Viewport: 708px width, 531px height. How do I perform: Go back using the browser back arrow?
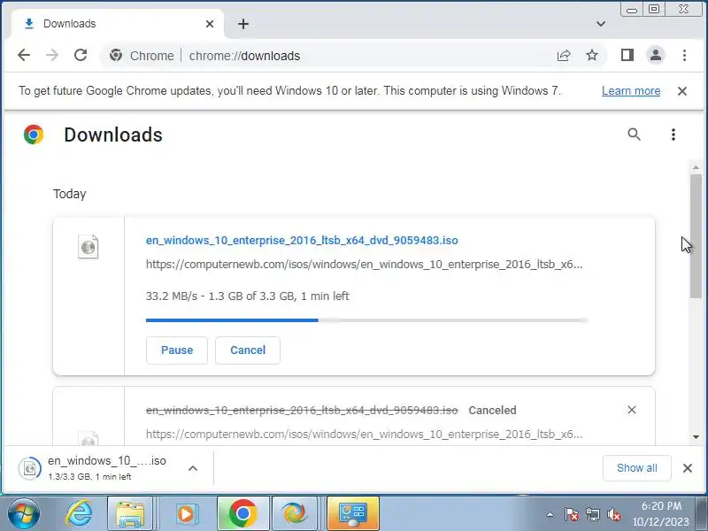pos(24,55)
